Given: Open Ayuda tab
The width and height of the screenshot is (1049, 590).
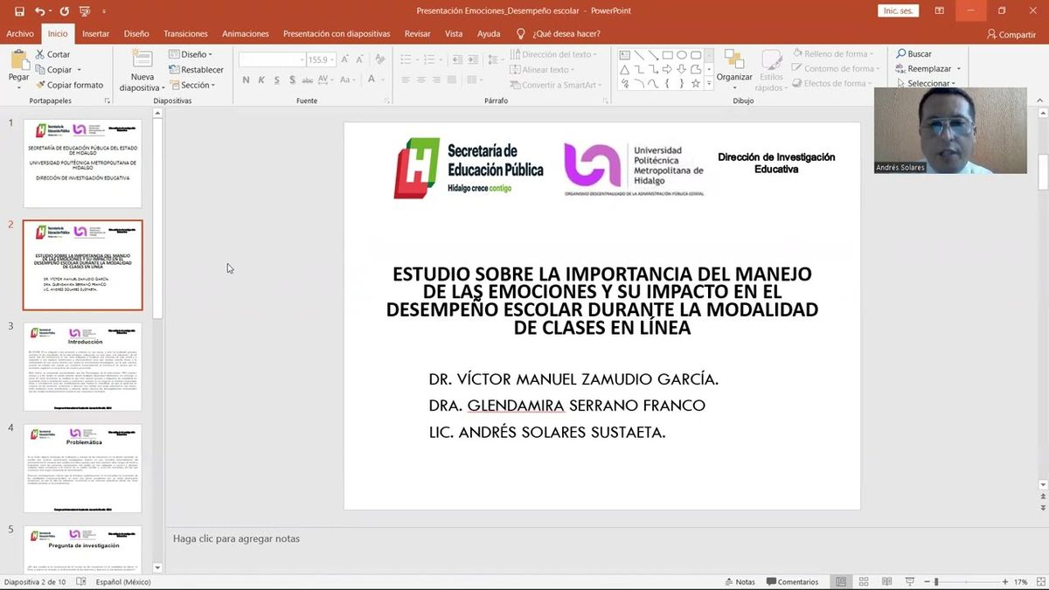Looking at the screenshot, I should (489, 34).
